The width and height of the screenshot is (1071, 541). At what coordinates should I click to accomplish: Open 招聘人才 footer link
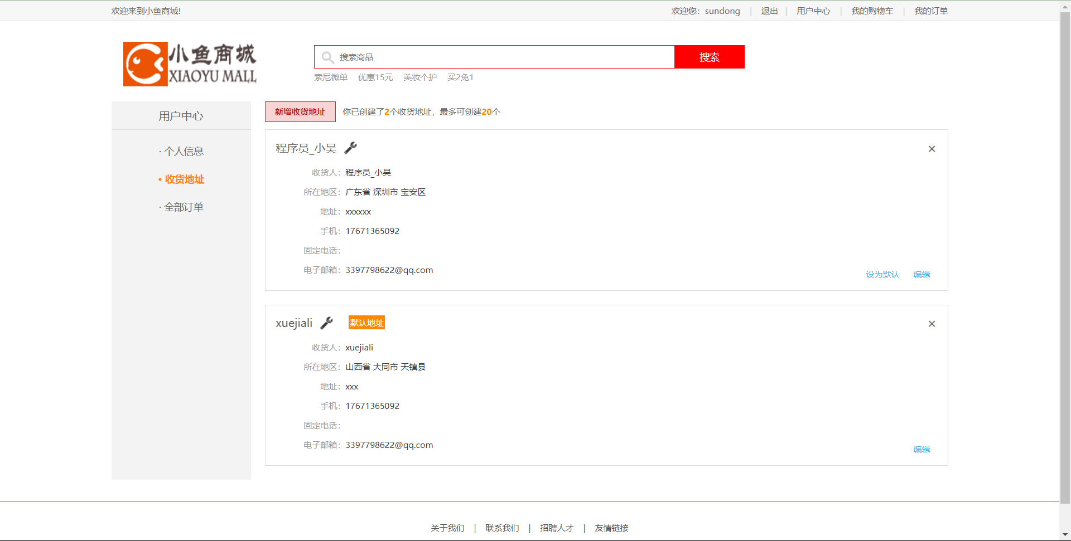click(x=557, y=528)
